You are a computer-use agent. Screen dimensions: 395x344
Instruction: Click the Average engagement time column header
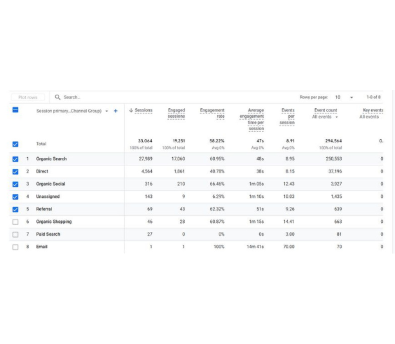(252, 119)
